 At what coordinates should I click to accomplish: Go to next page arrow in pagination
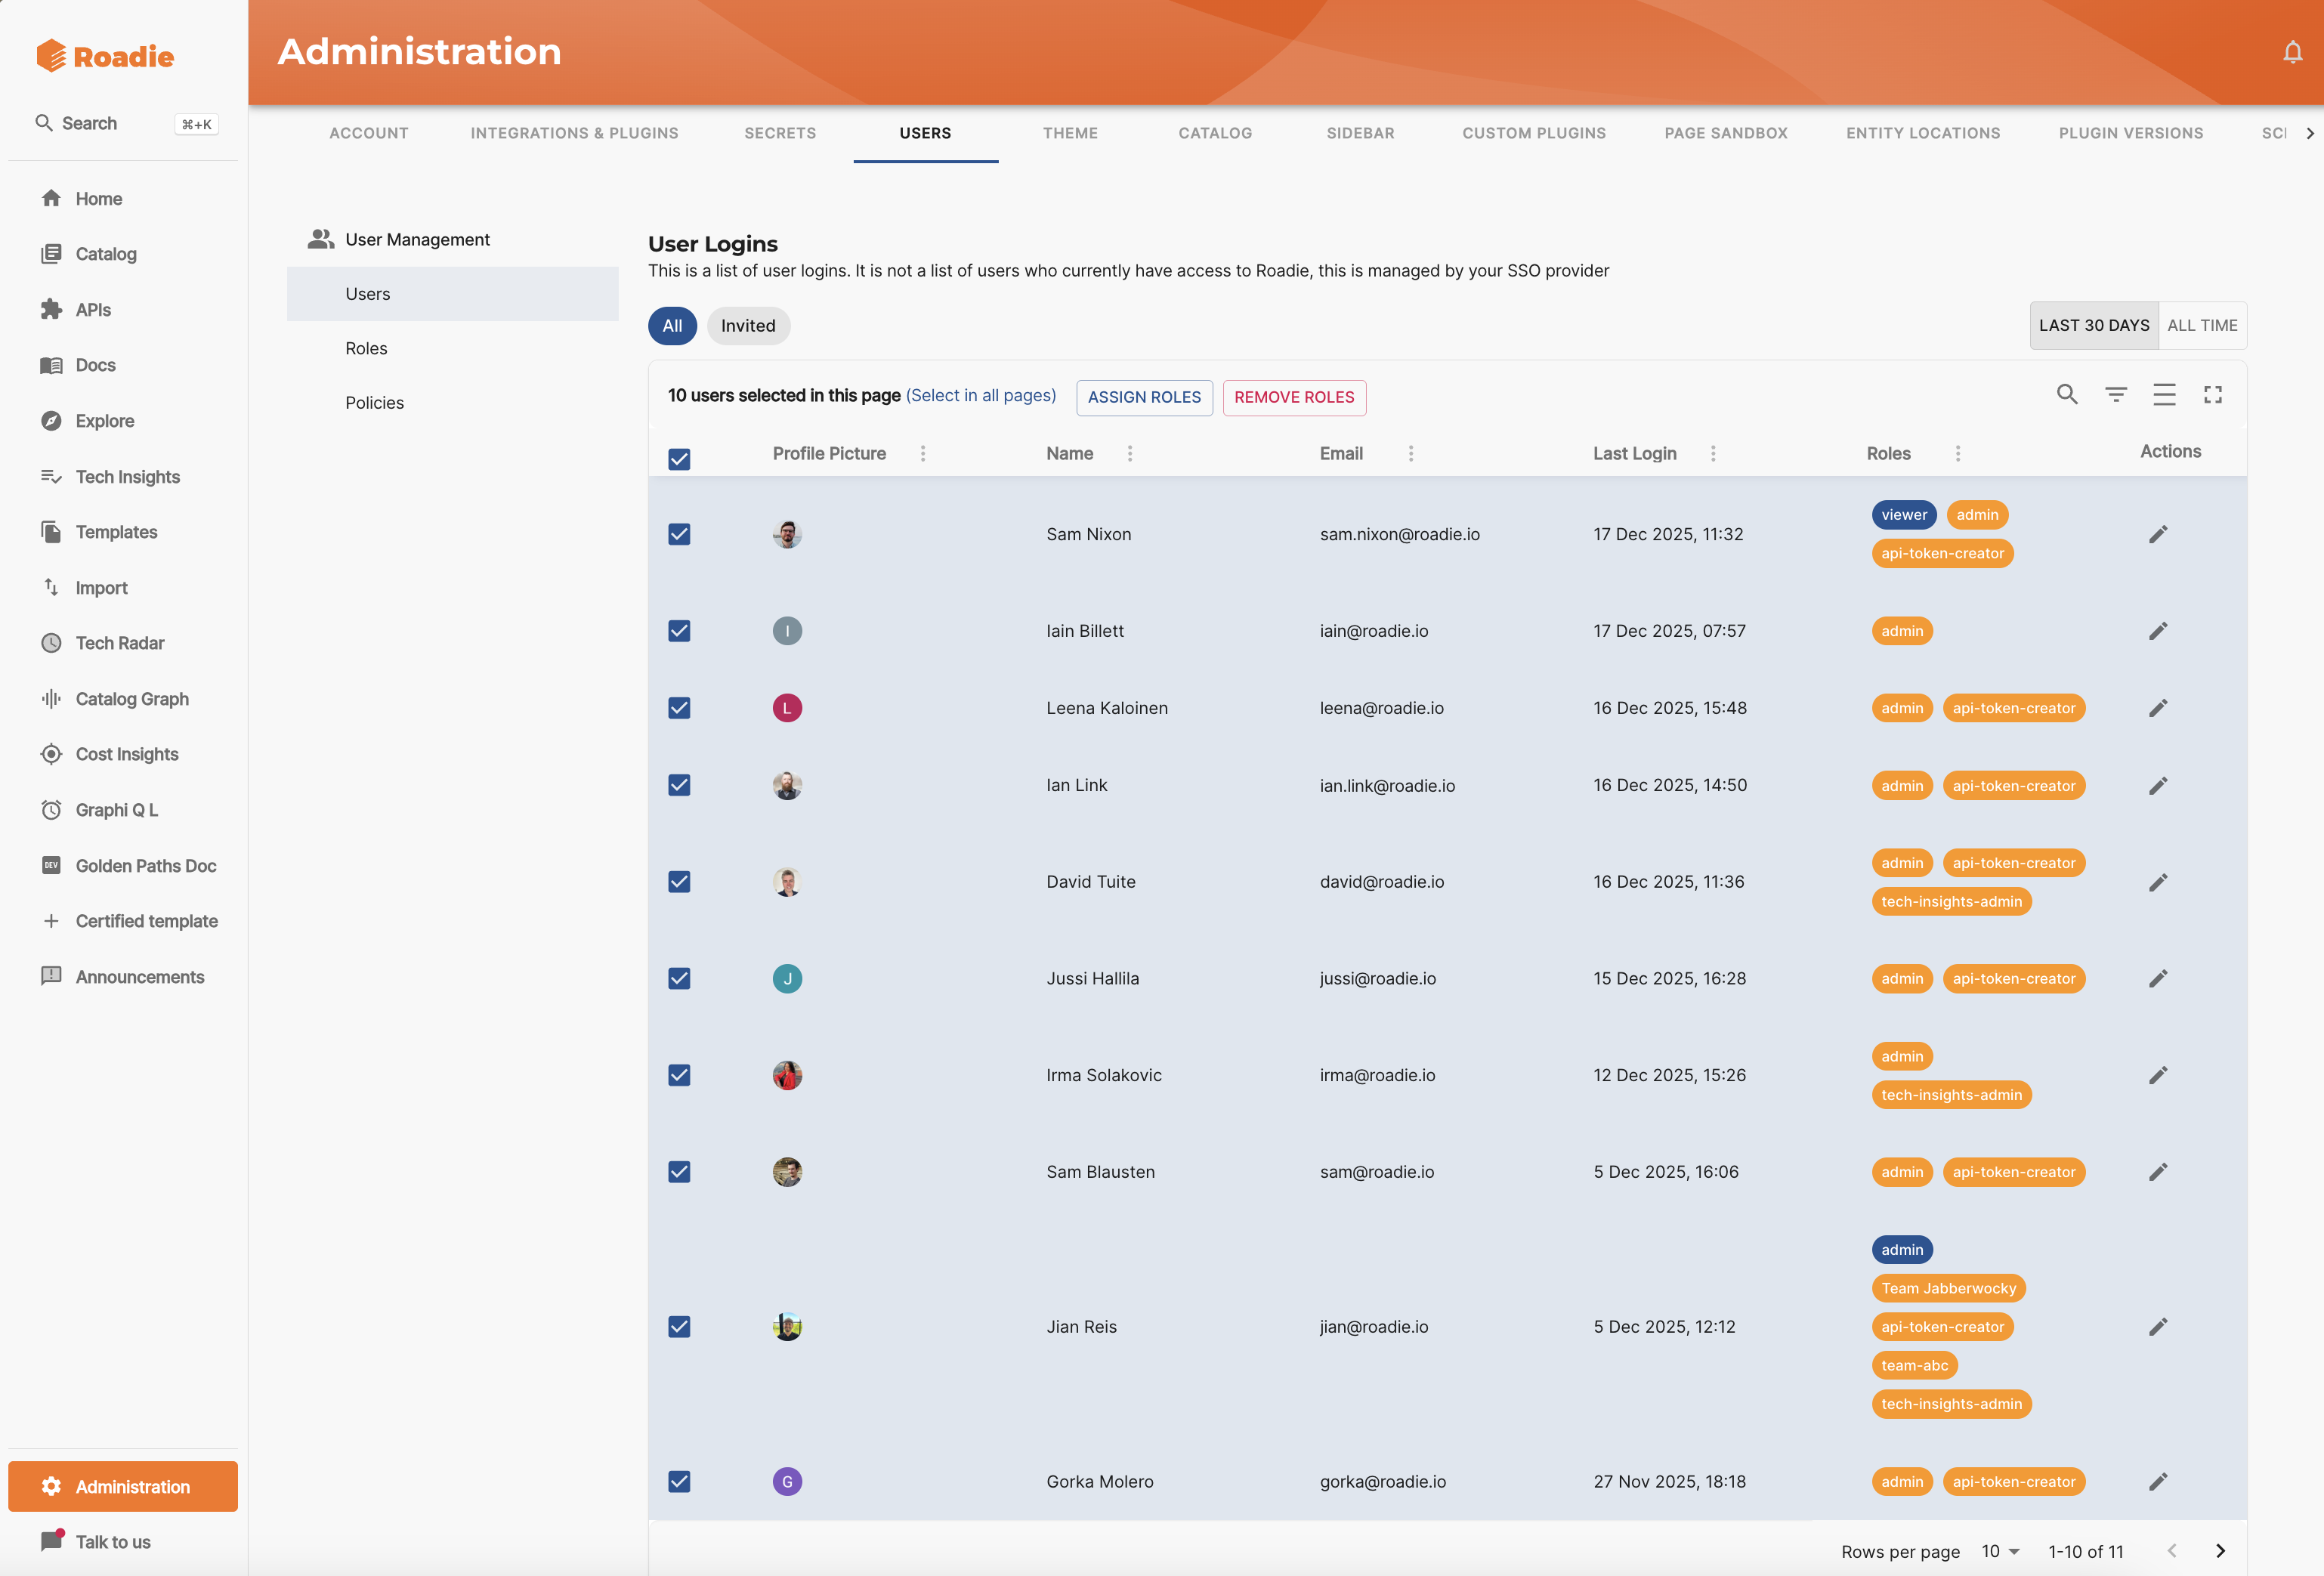click(x=2220, y=1550)
